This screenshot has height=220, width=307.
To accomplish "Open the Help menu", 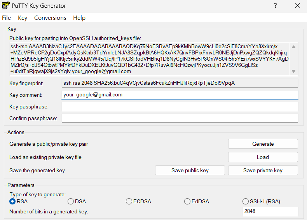I will point(79,18).
